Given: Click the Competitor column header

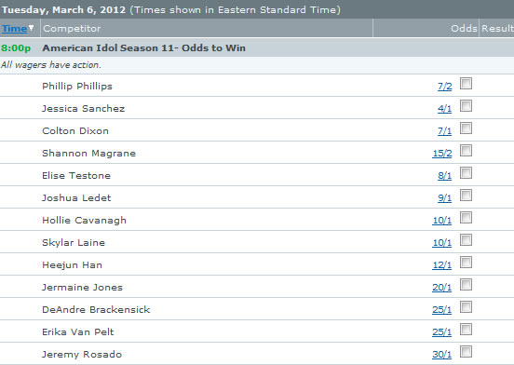Looking at the screenshot, I should click(x=72, y=29).
